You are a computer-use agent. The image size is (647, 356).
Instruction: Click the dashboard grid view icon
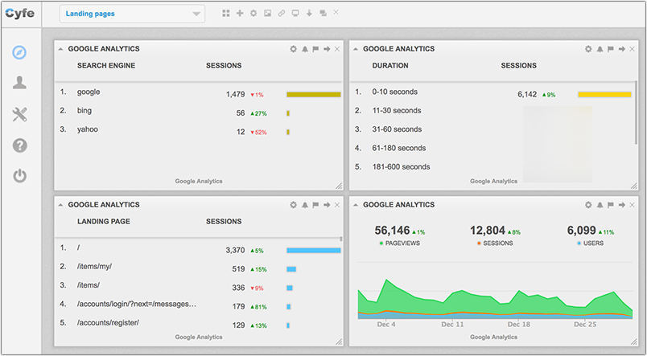tap(225, 13)
